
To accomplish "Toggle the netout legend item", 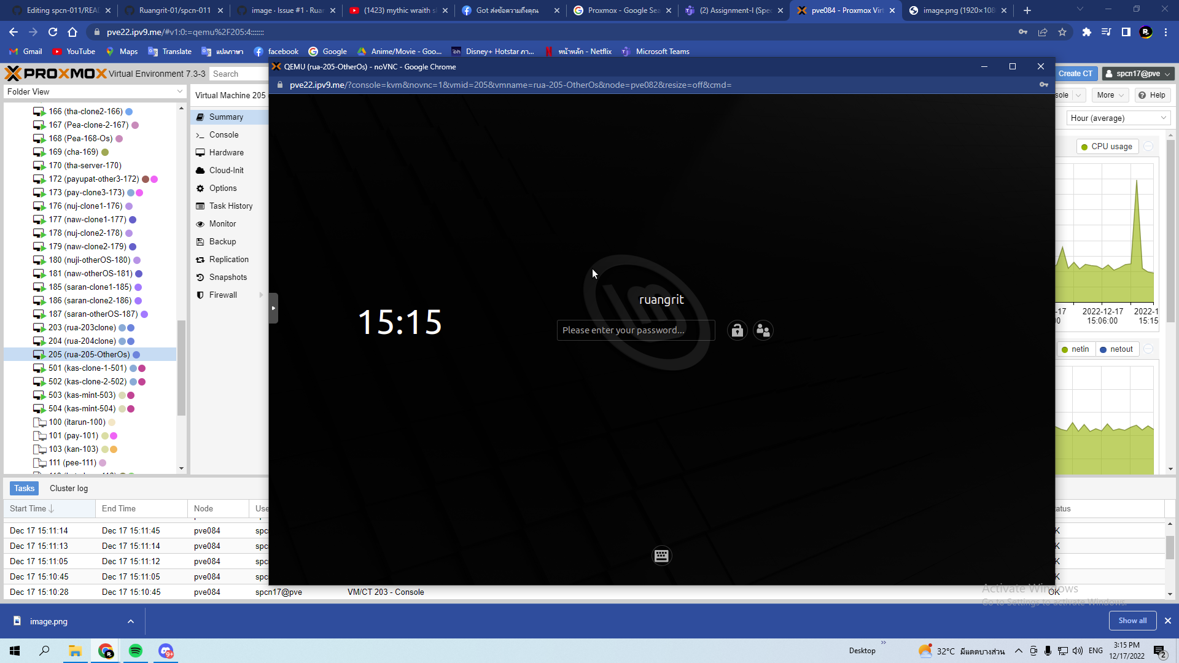I will (1116, 349).
